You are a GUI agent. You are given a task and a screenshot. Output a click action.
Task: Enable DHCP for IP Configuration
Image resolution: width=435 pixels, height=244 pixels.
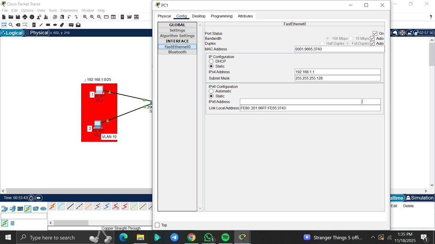tap(211, 61)
